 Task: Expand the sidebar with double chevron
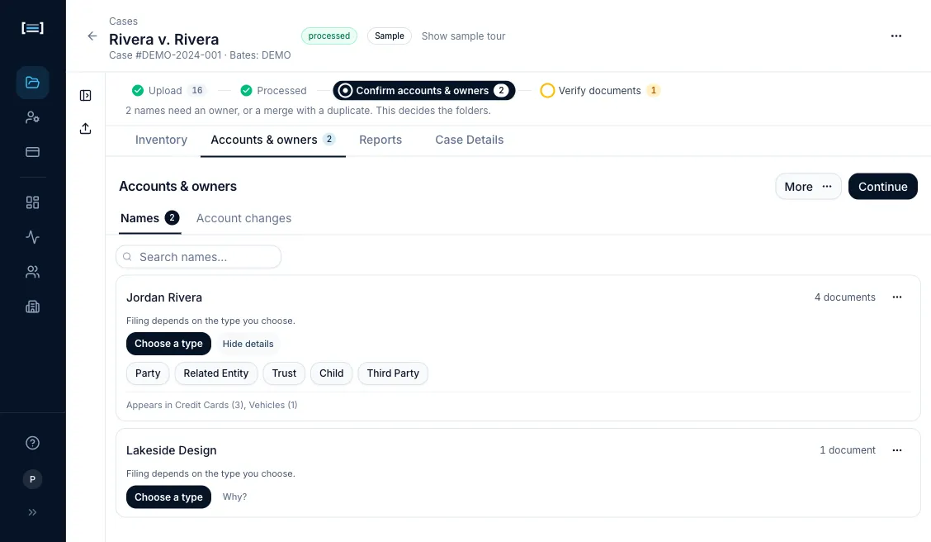(33, 512)
